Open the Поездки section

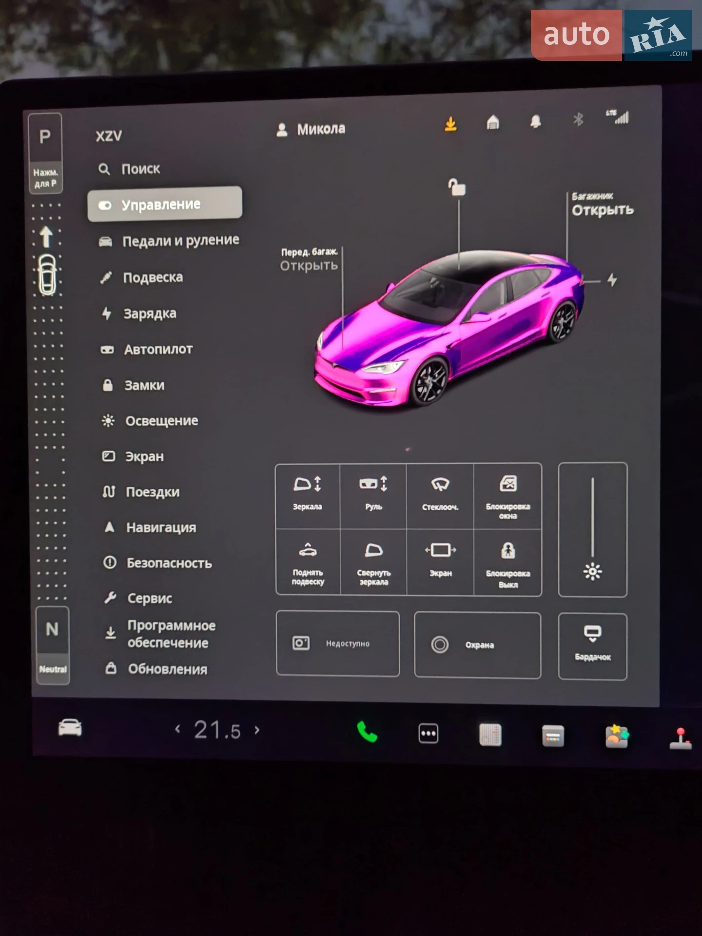[141, 492]
